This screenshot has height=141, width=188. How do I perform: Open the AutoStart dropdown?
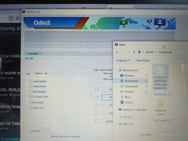pyautogui.click(x=45, y=130)
